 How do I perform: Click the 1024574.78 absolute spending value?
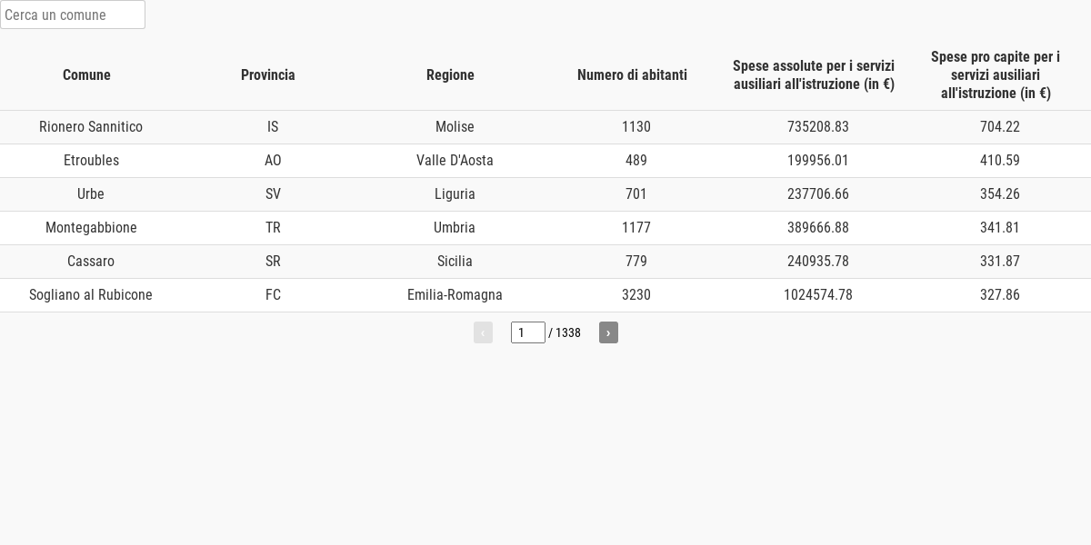point(818,295)
